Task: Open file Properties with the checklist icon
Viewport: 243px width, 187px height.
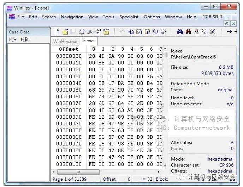Action: [98, 32]
